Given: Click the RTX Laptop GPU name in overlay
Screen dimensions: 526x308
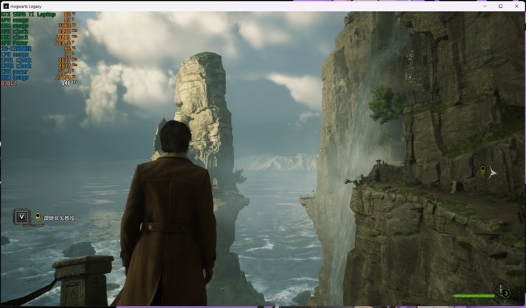Looking at the screenshot, I should pyautogui.click(x=28, y=14).
